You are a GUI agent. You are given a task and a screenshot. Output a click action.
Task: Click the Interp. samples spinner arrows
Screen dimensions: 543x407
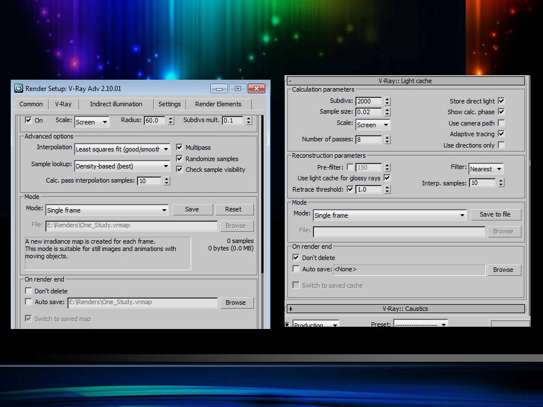click(501, 183)
